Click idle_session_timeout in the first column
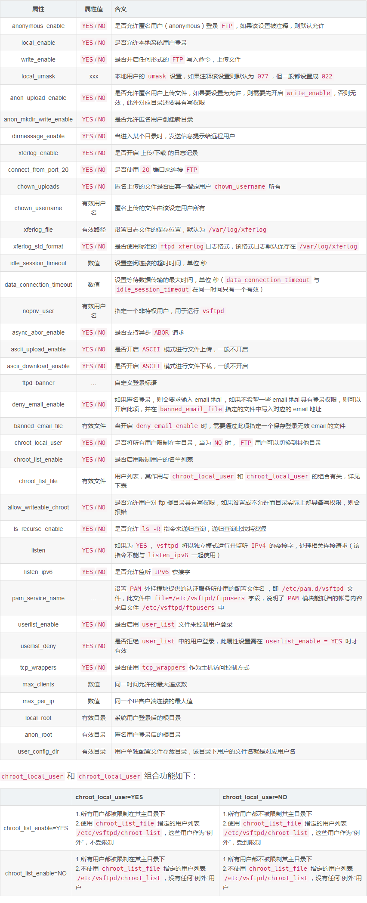The width and height of the screenshot is (367, 903). [x=38, y=263]
